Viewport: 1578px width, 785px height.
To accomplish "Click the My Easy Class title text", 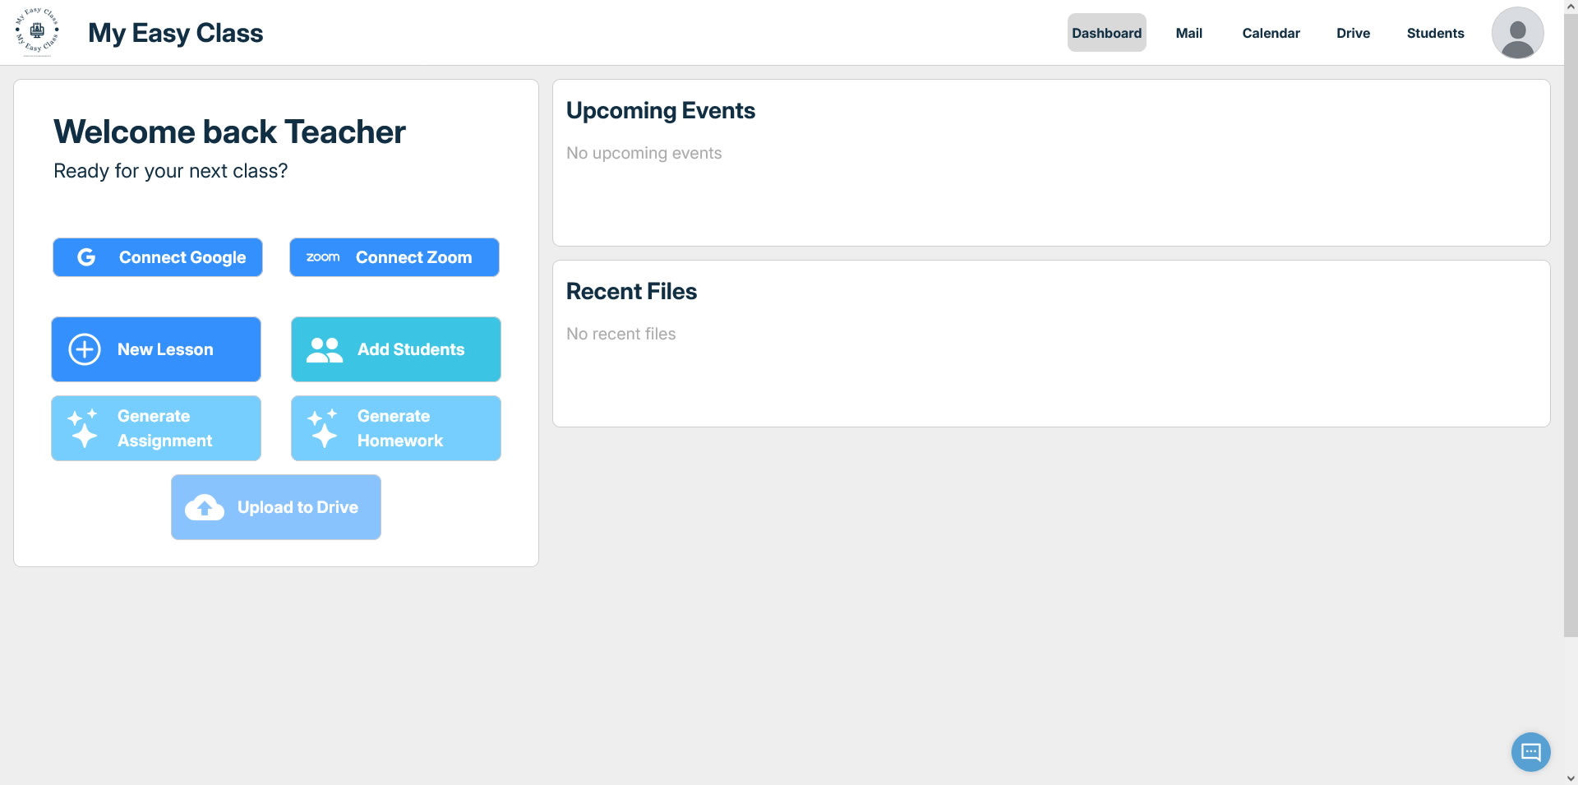I will 175,33.
